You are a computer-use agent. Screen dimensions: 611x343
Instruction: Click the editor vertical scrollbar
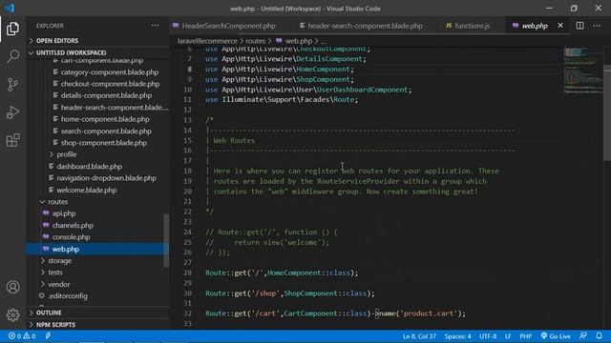(x=607, y=112)
